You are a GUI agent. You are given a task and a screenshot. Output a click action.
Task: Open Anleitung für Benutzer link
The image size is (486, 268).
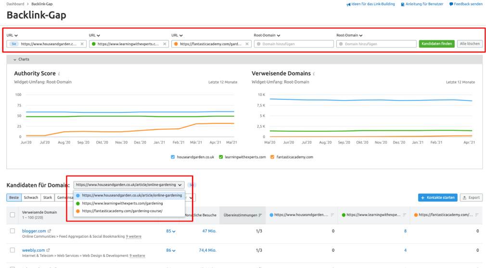(x=422, y=4)
